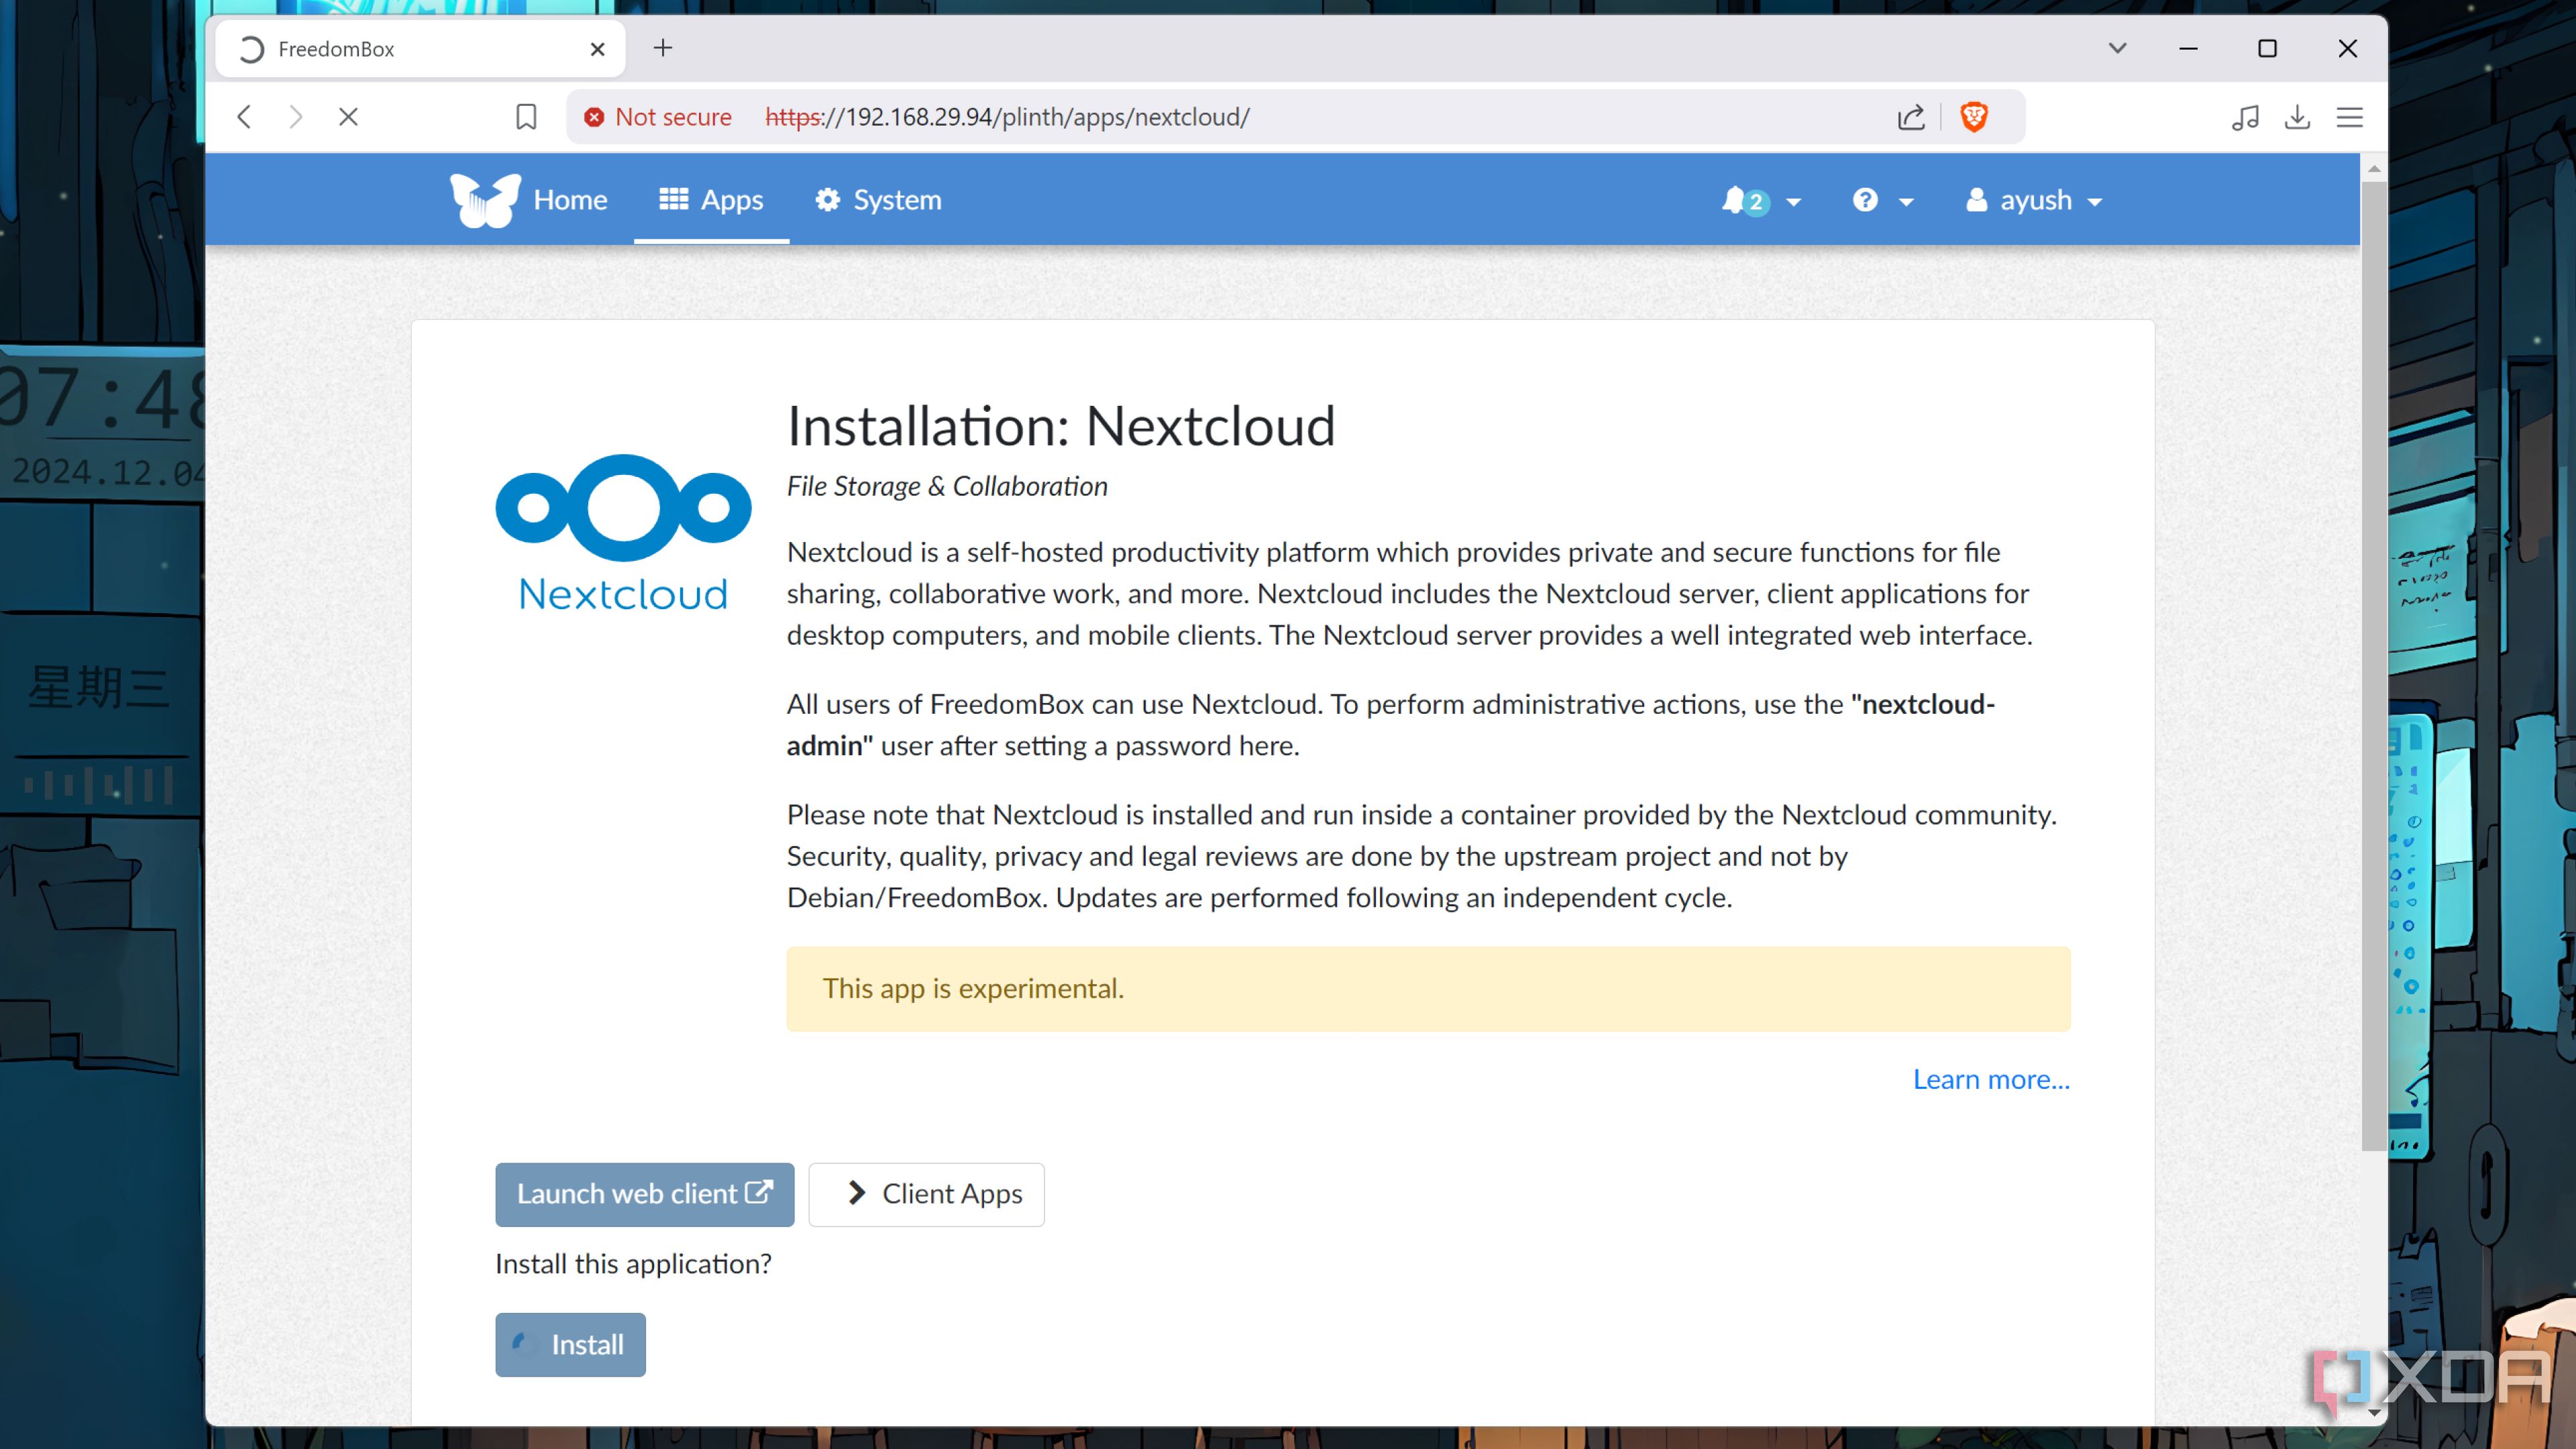Click the address bar URL
Image resolution: width=2576 pixels, height=1449 pixels.
tap(1007, 117)
